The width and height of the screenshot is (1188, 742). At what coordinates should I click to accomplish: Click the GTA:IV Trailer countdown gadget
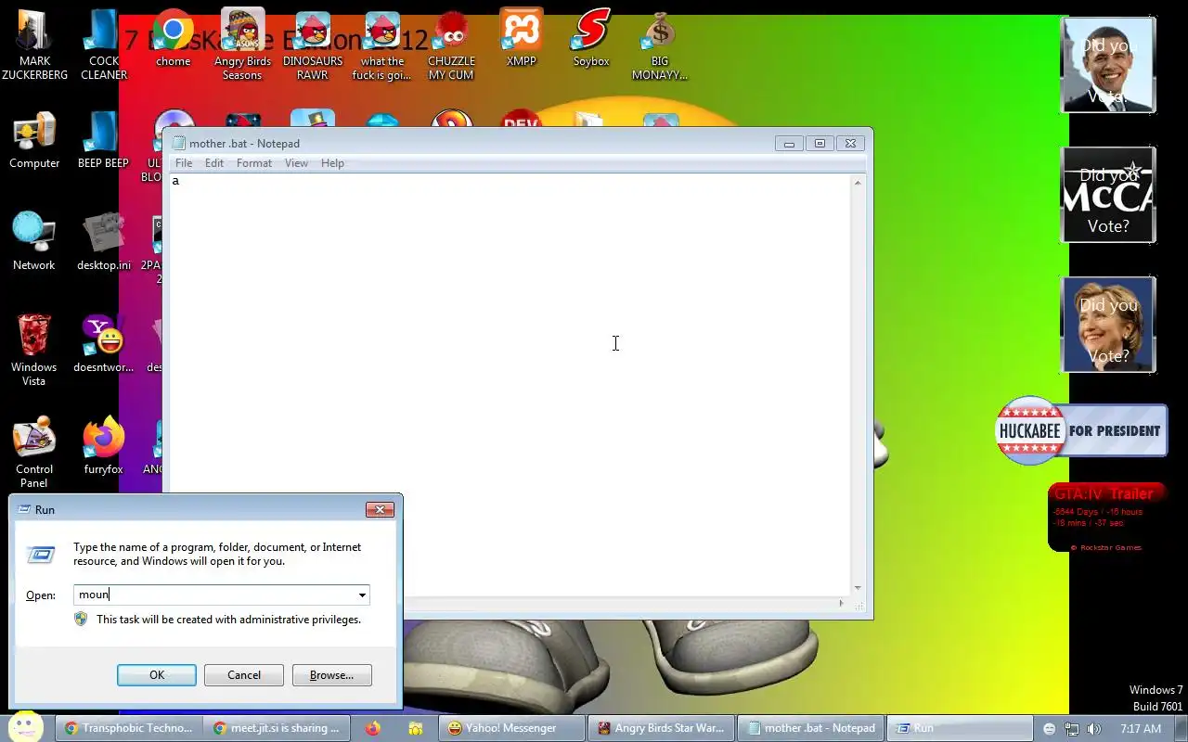click(1107, 518)
